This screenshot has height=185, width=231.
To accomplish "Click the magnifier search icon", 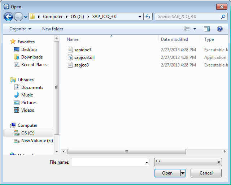I will coord(223,17).
